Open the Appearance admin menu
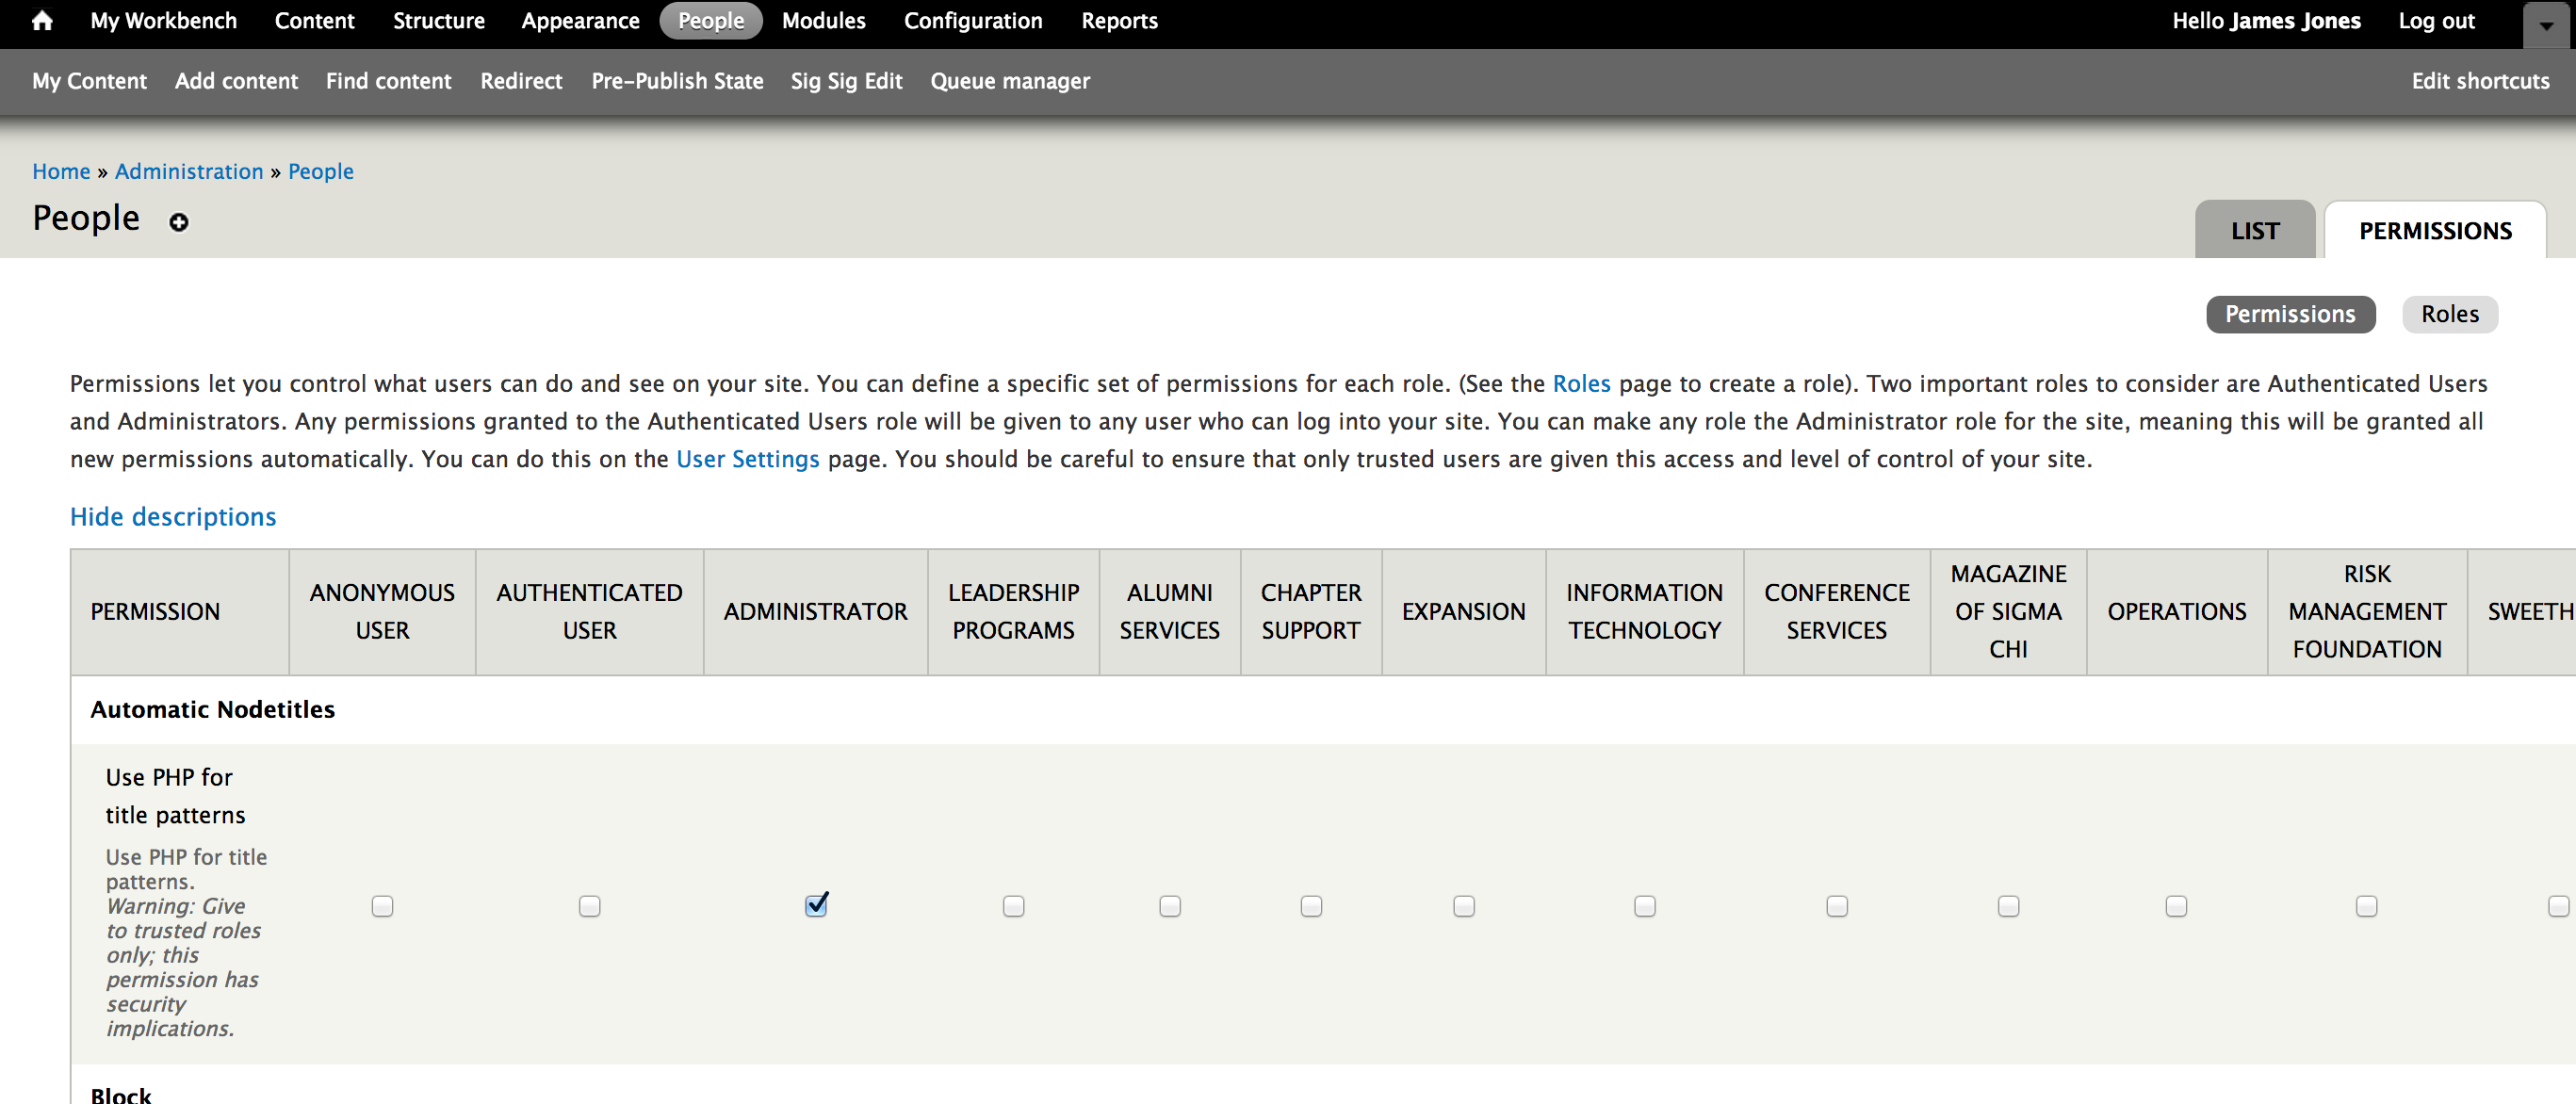The width and height of the screenshot is (2576, 1104). coord(580,21)
